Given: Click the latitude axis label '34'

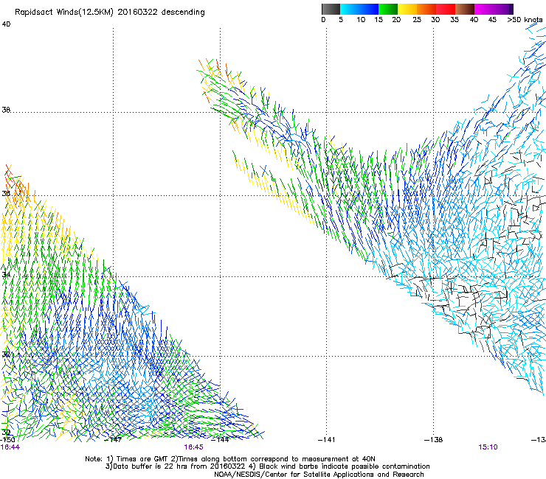Looking at the screenshot, I should [x=6, y=275].
